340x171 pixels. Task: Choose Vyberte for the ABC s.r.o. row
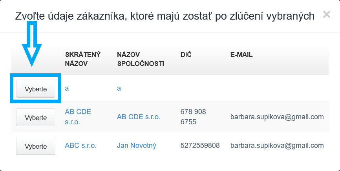point(36,146)
